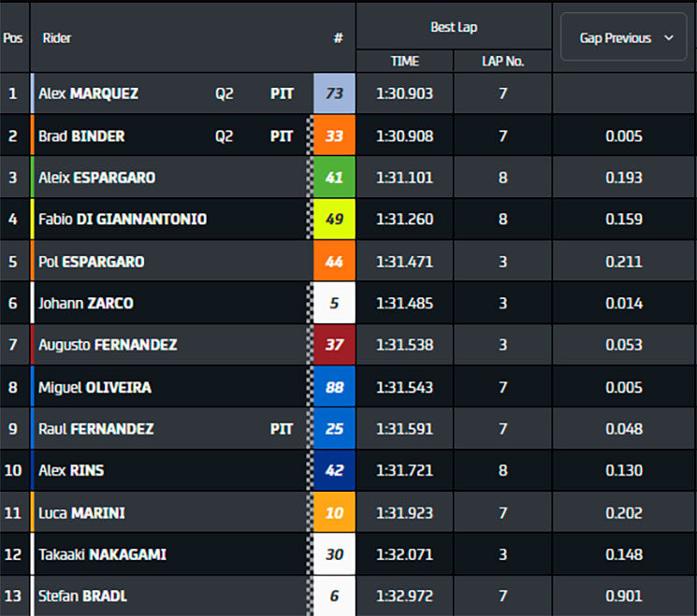Click navy number 42 badge for Rins
Screen dimensions: 697x616
334,470
